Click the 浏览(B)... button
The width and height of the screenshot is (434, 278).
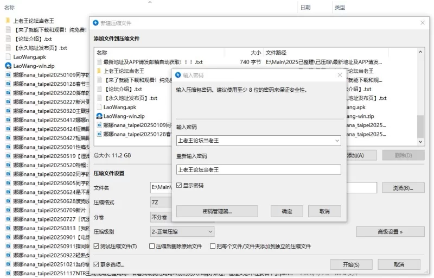tap(403, 188)
